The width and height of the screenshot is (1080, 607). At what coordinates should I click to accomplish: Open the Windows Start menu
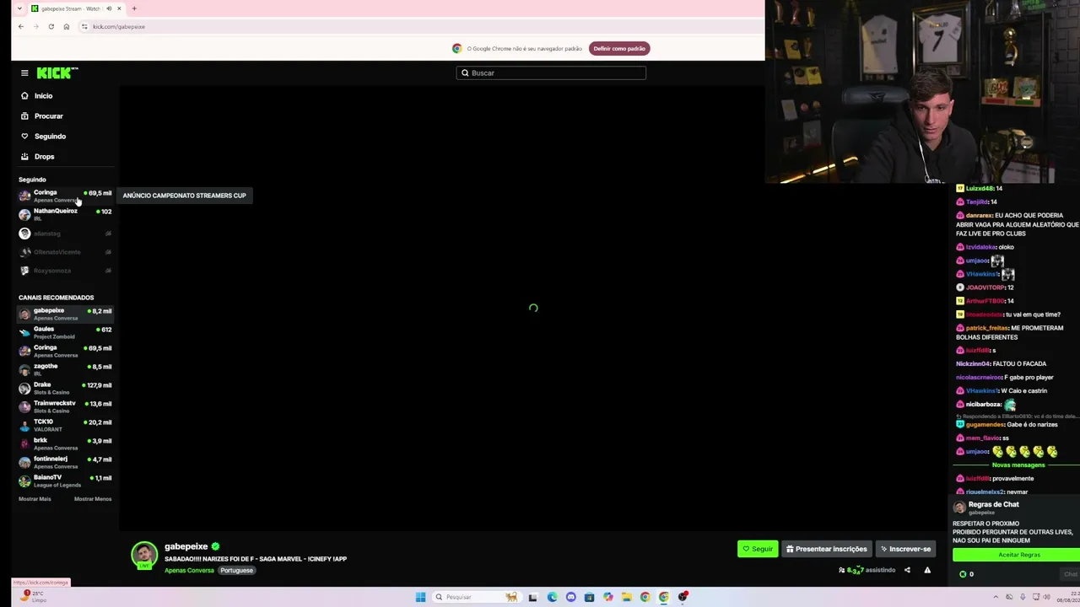(x=420, y=597)
